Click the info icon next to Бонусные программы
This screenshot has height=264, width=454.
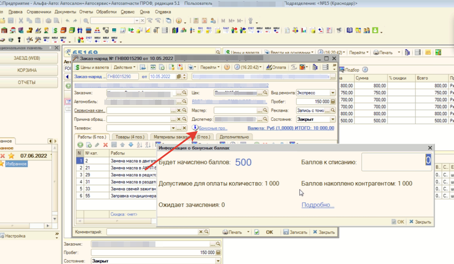(x=195, y=128)
